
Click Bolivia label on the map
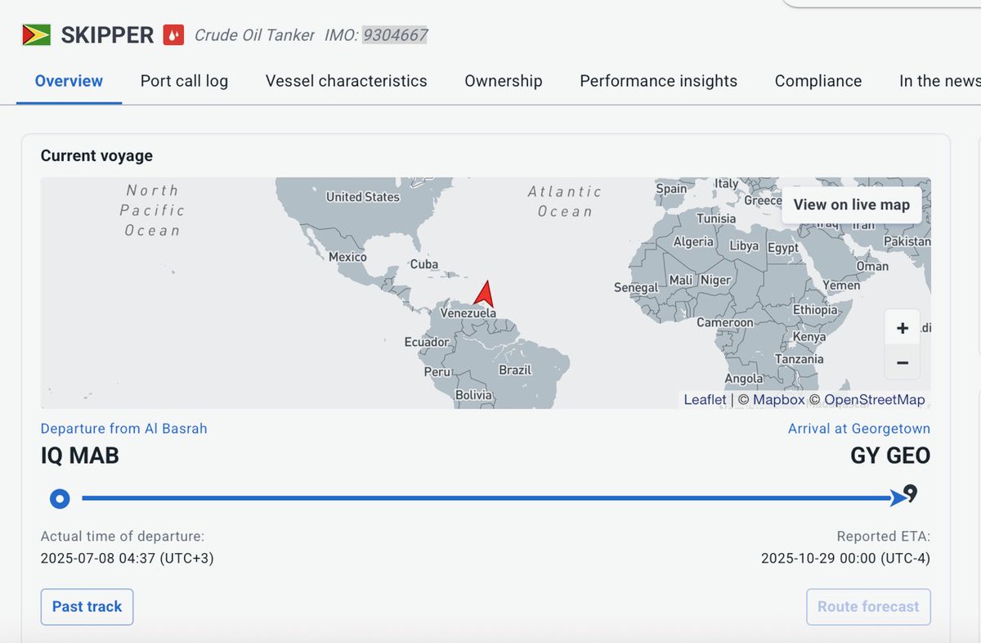474,395
